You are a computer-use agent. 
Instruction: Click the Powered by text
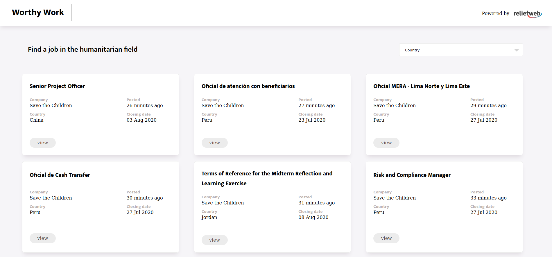(x=495, y=13)
